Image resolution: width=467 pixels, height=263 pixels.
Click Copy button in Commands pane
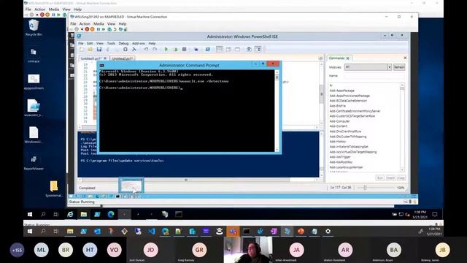click(x=401, y=178)
